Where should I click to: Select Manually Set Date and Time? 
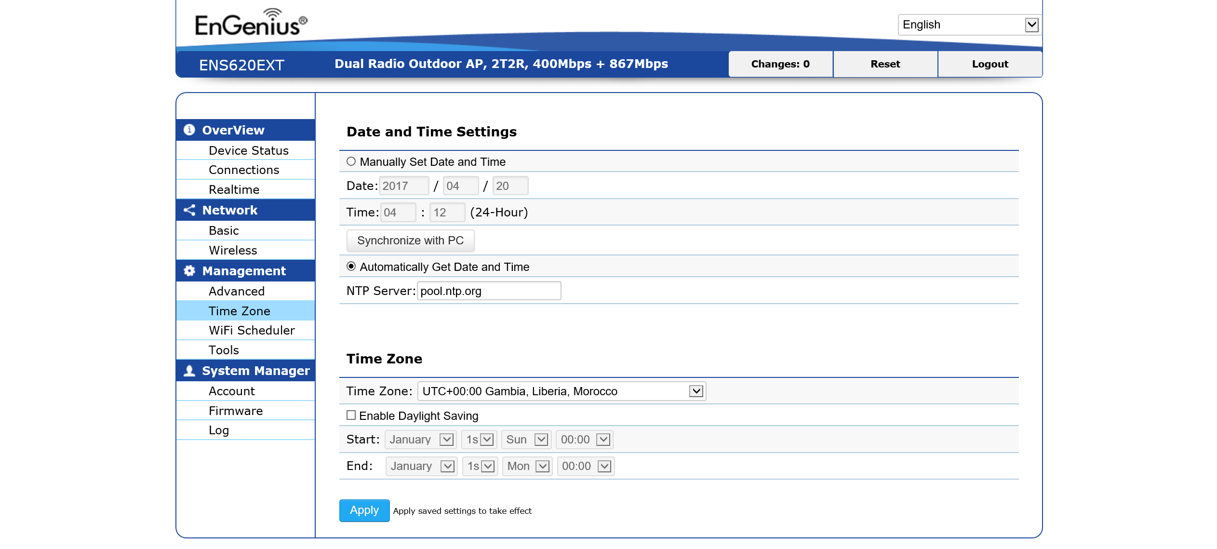[351, 161]
